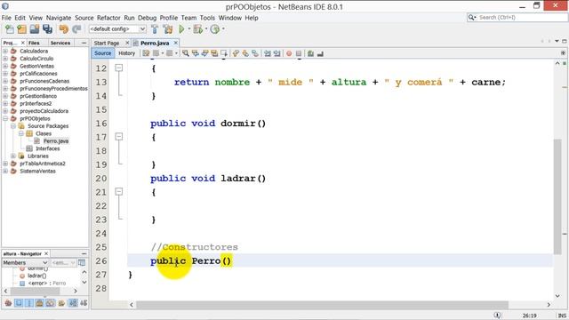Toggle Sort by Source in Navigator
The width and height of the screenshot is (569, 320).
pyautogui.click(x=84, y=302)
